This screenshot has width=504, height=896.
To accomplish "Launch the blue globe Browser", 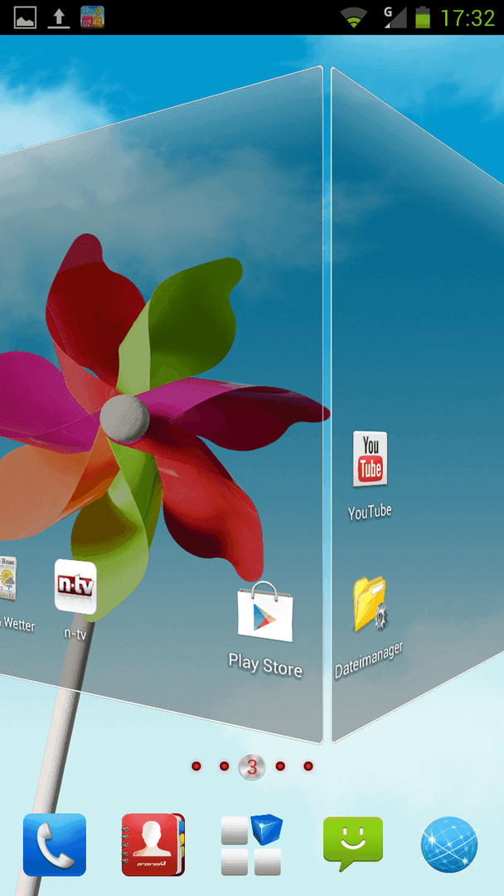I will (x=449, y=845).
